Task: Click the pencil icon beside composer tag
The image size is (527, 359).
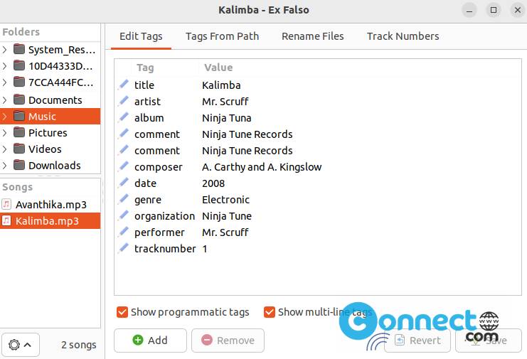Action: coord(123,166)
